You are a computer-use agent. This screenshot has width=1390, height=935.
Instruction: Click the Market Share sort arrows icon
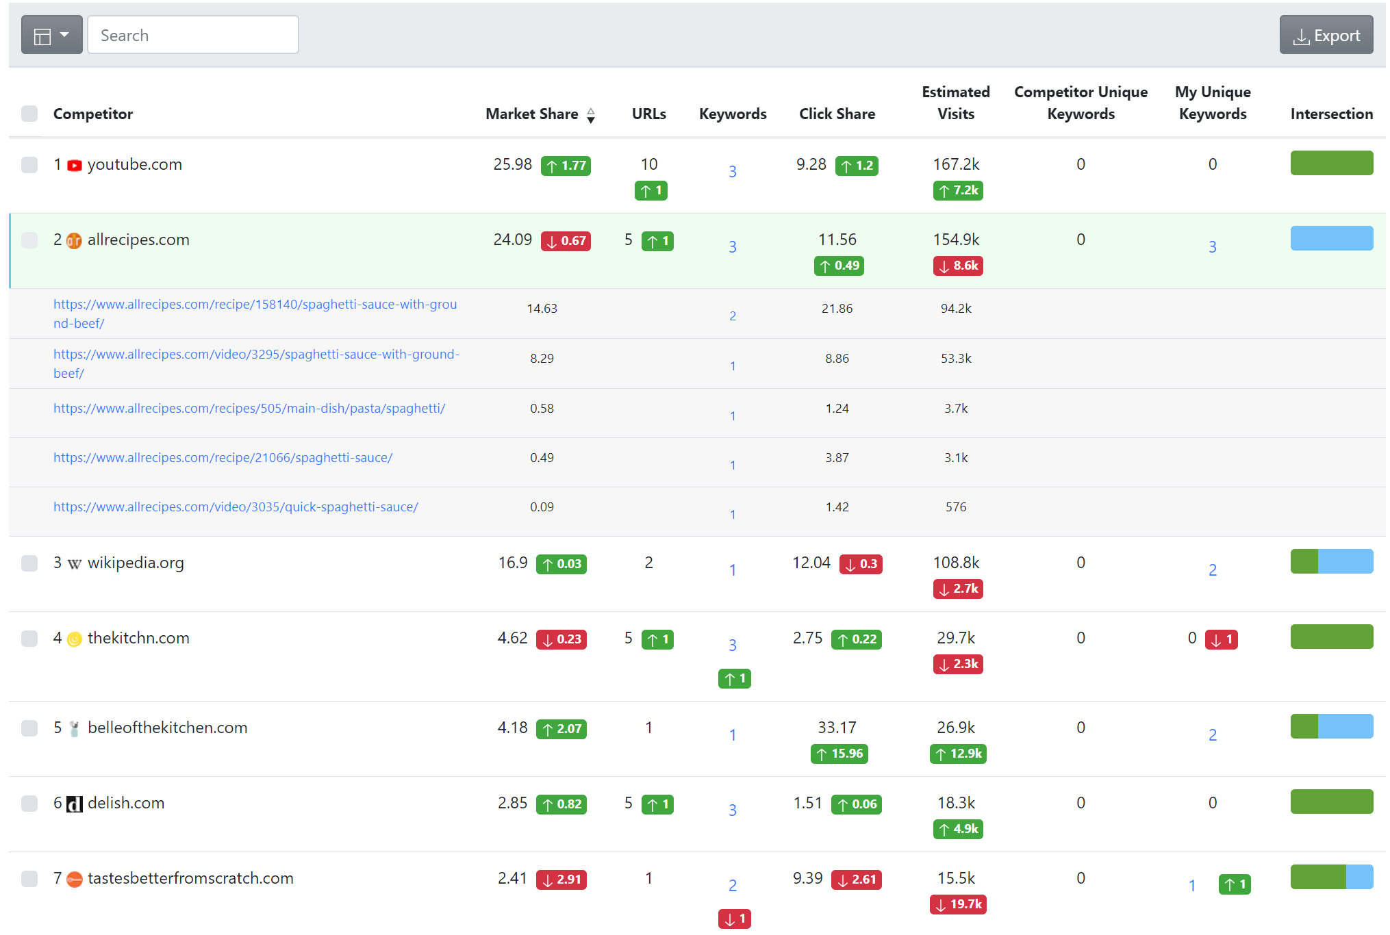pos(591,115)
